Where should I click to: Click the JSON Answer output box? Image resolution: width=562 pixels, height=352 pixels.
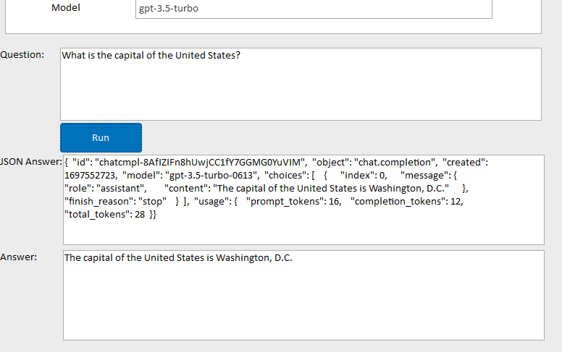point(303,199)
